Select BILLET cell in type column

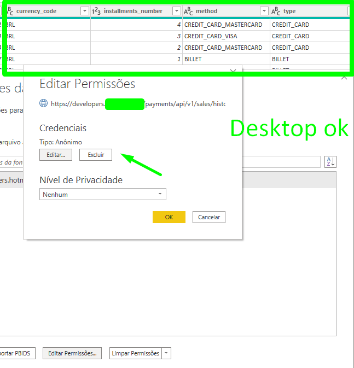(x=310, y=59)
